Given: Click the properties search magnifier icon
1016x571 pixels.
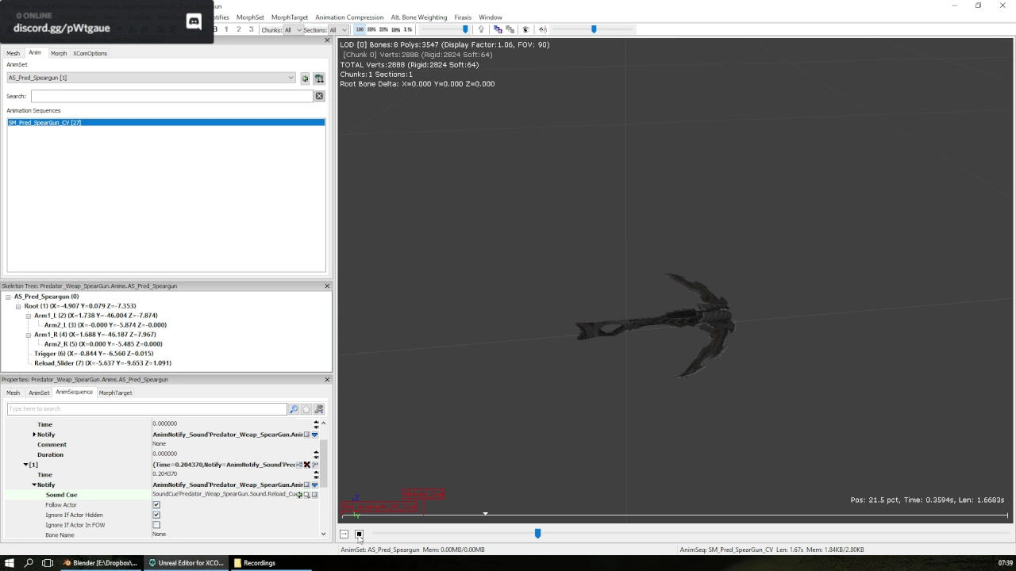Looking at the screenshot, I should point(294,409).
